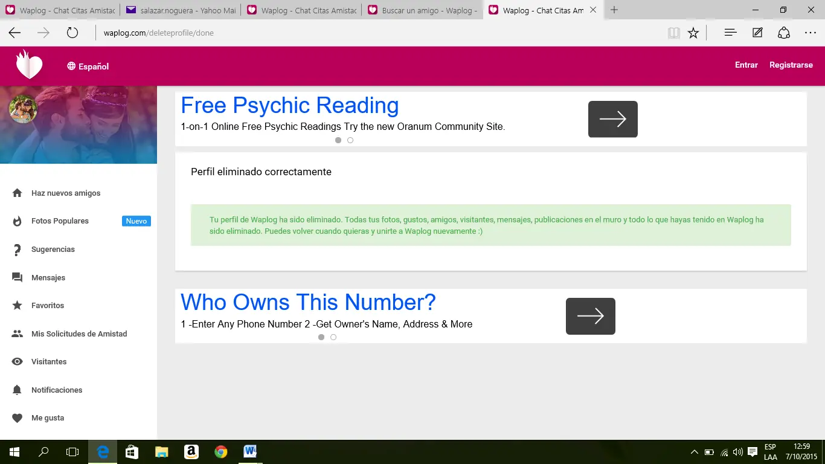Select the hollow carousel dot under Psychic Reading ad
The image size is (825, 464).
coord(350,140)
